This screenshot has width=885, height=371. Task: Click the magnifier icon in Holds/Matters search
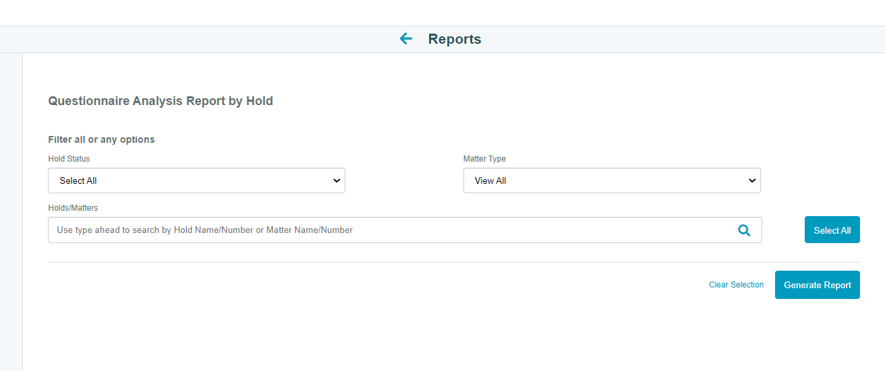[744, 230]
